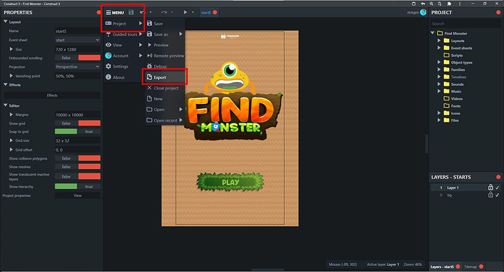Viewport: 504px width, 272px height.
Task: Expand the Sounds folder
Action: tap(439, 84)
